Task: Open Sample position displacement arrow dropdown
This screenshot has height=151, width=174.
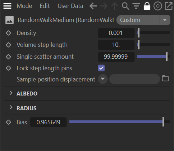Action: [x=103, y=79]
